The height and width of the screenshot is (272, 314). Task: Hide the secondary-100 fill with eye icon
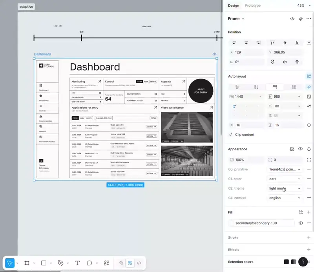click(x=301, y=223)
